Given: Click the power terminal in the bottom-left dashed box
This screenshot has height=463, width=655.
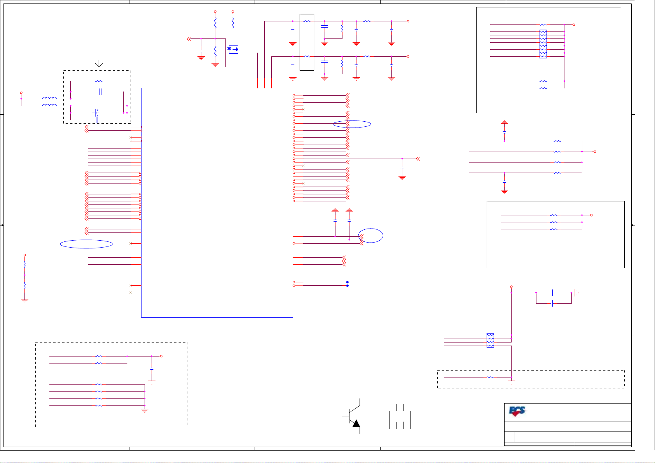Looking at the screenshot, I should [x=161, y=356].
